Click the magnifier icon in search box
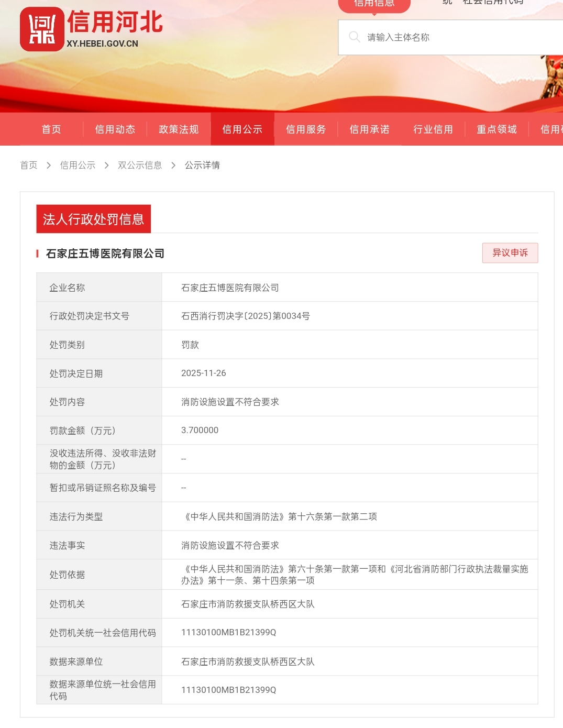The image size is (563, 728). 355,37
